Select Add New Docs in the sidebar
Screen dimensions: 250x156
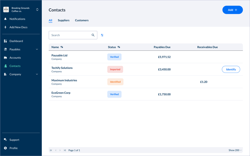18,27
